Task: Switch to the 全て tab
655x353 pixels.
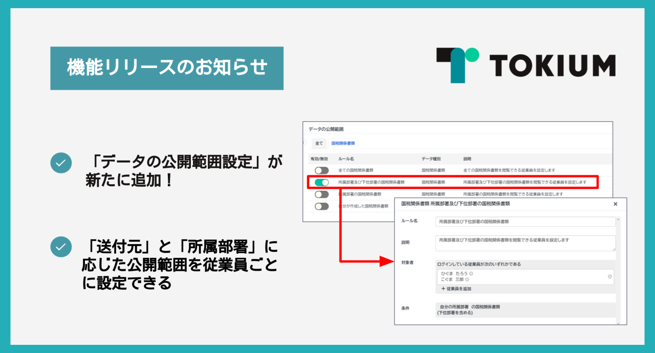Action: 319,144
